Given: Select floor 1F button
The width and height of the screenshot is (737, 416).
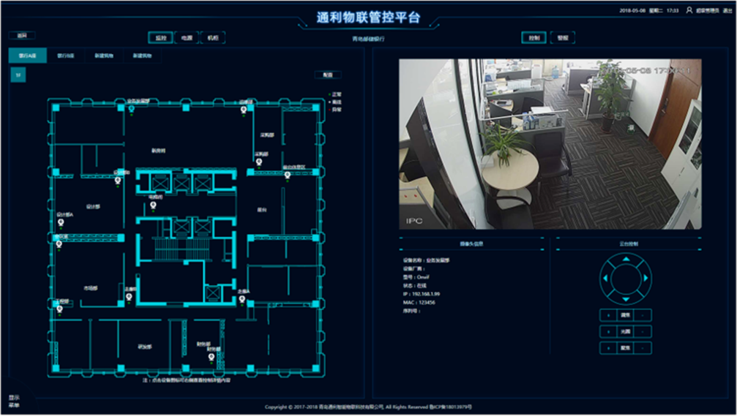Looking at the screenshot, I should (x=18, y=75).
